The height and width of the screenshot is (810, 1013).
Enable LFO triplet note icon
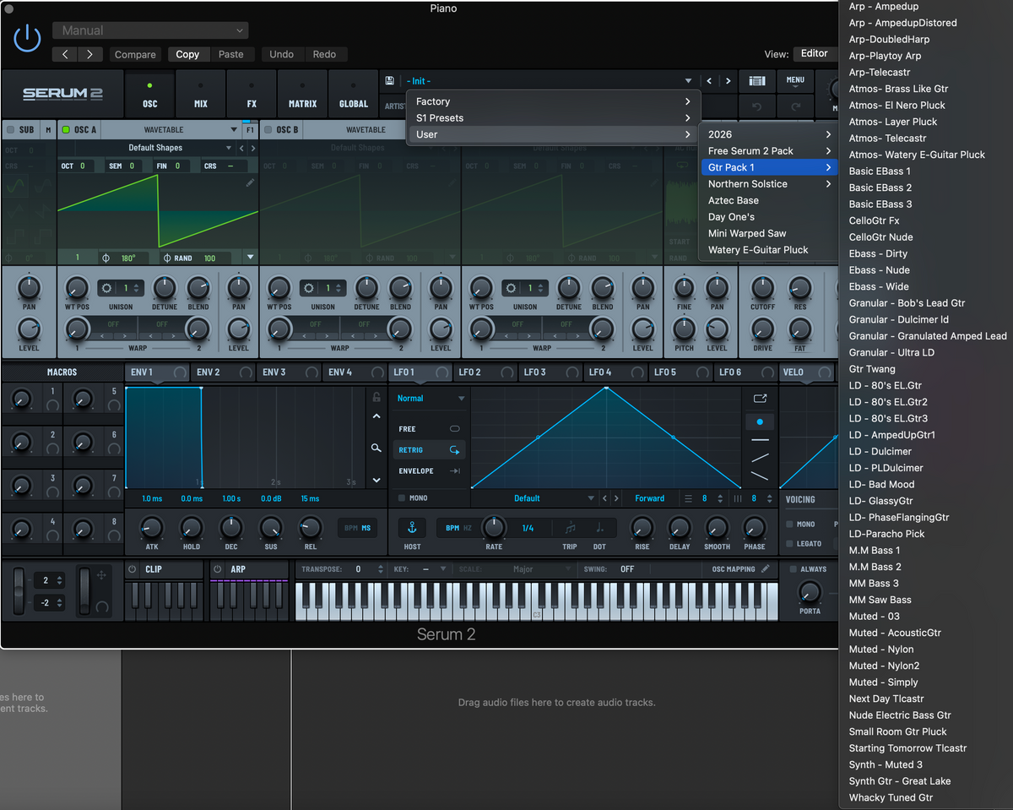(571, 528)
